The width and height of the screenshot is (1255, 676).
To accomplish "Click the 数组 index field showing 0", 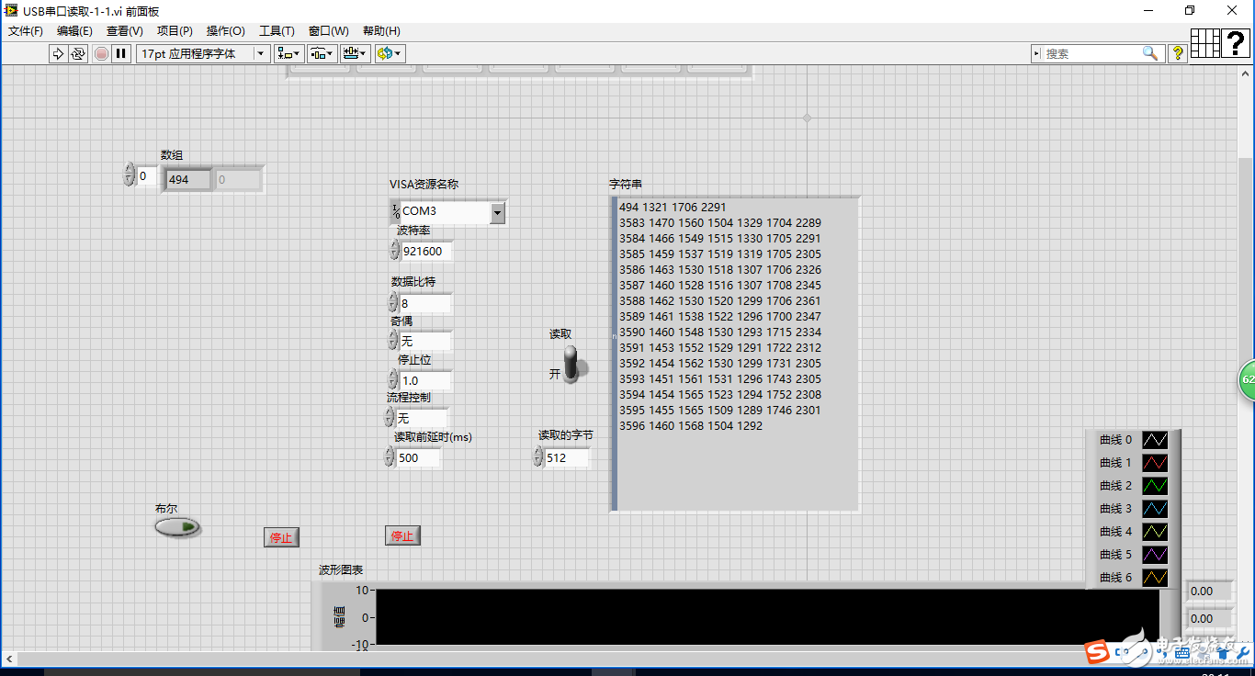I will [146, 175].
